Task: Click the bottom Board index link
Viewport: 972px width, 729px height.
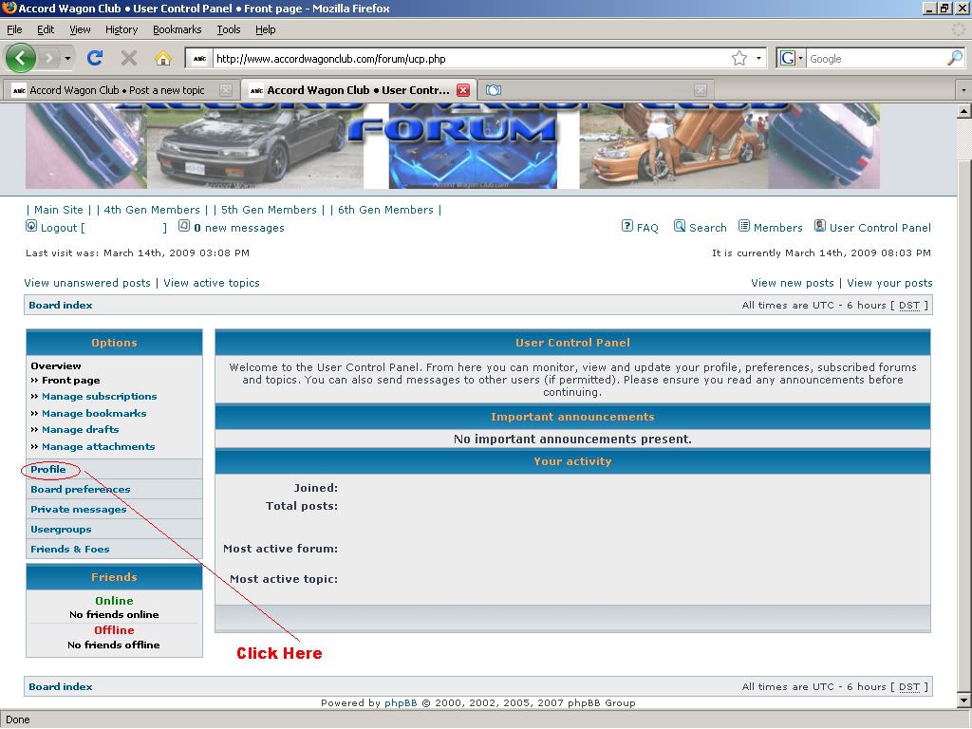Action: (x=61, y=687)
